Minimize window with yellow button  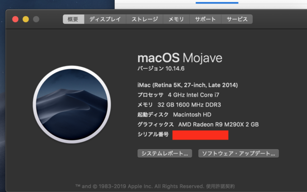26,19
